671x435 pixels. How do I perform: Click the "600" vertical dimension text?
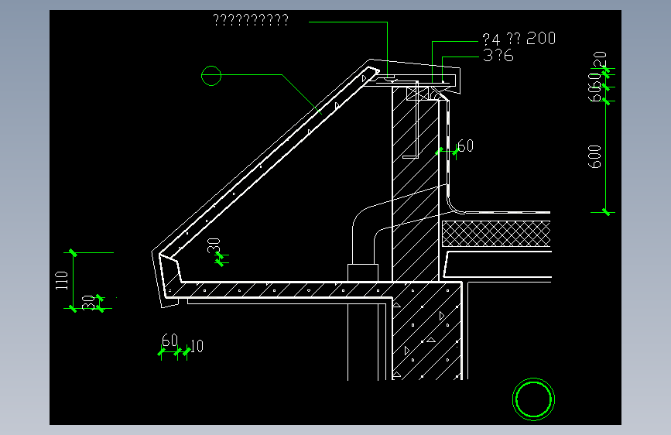click(594, 156)
